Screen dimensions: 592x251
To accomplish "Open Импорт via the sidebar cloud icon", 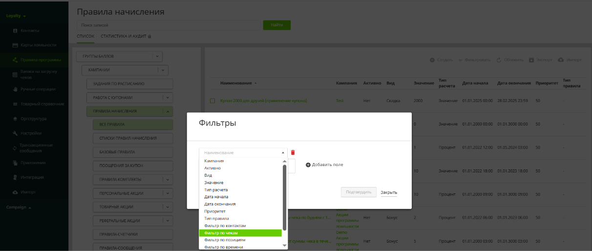I will [x=15, y=192].
